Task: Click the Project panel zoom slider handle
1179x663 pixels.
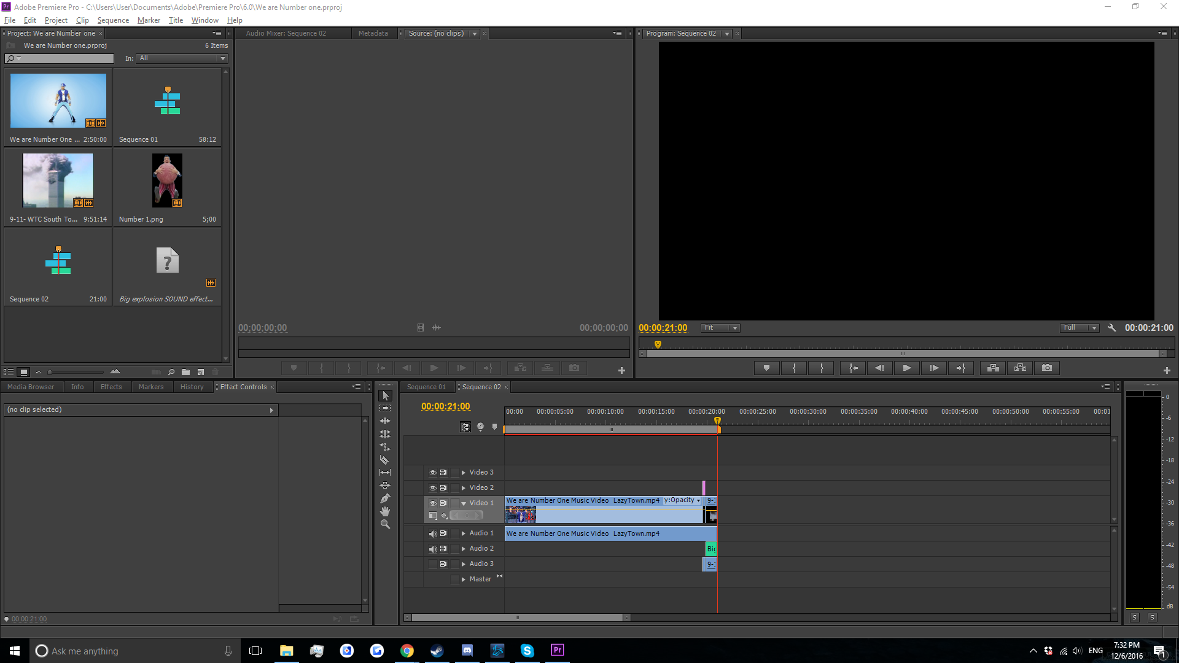Action: (x=50, y=372)
